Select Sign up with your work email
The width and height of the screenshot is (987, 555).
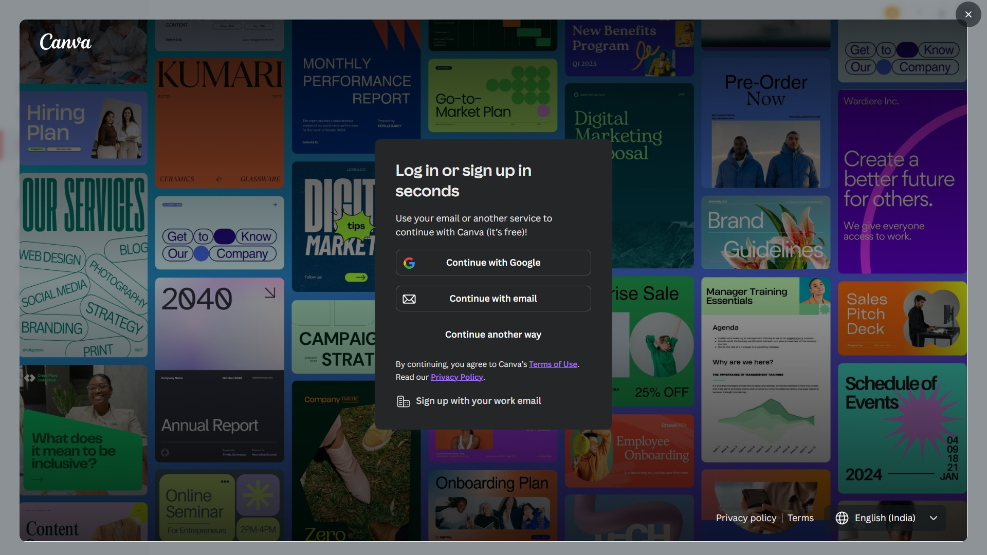pyautogui.click(x=479, y=401)
